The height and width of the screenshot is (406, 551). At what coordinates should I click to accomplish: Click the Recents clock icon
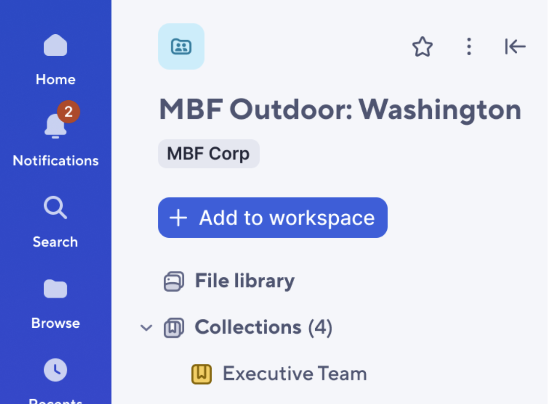coord(55,370)
